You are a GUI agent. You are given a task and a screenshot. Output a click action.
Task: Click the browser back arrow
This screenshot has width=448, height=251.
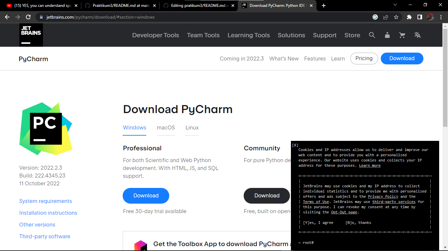(x=7, y=17)
